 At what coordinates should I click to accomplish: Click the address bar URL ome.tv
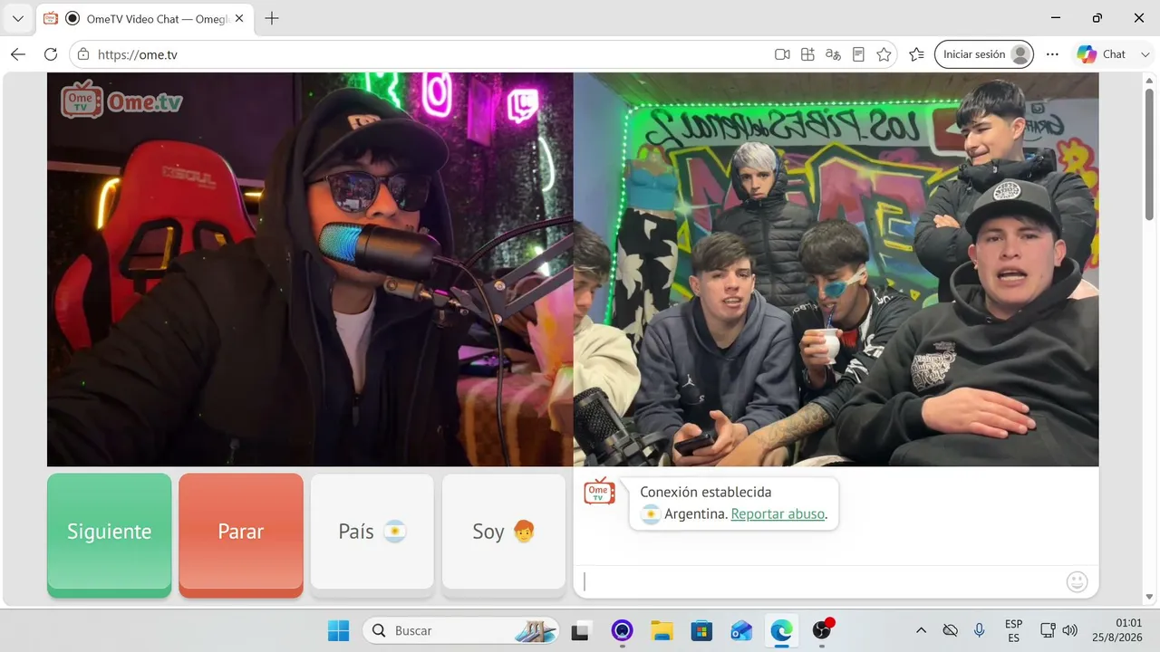(138, 54)
